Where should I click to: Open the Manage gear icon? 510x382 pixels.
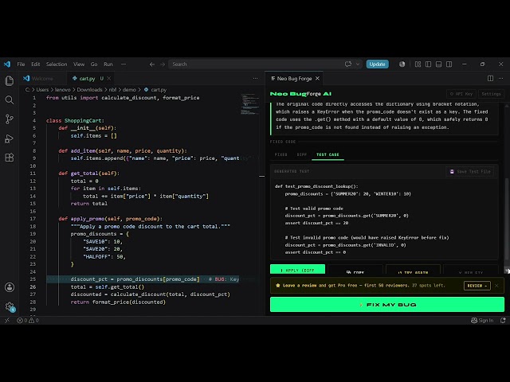(10, 306)
